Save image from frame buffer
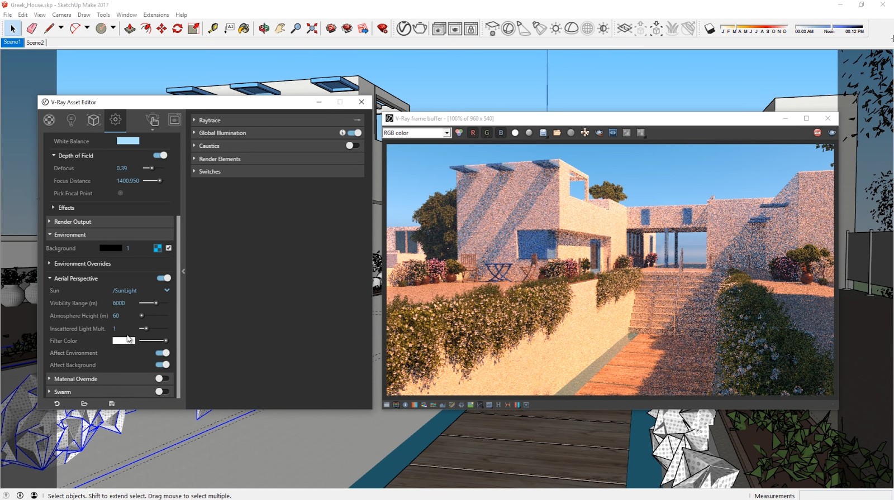 point(543,133)
